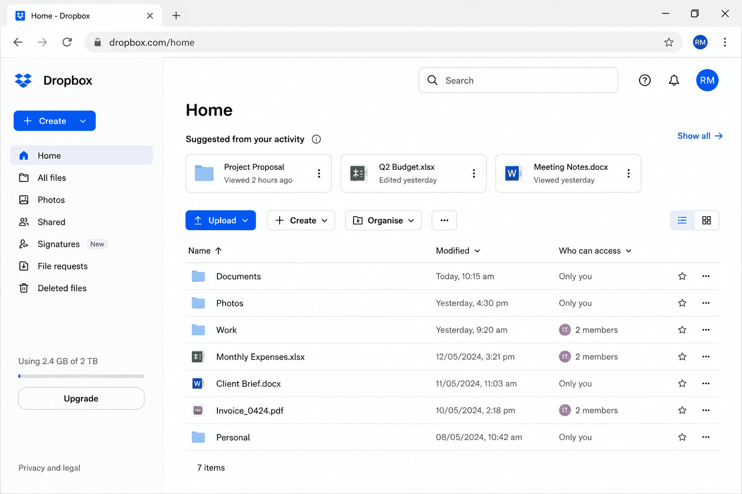The image size is (742, 494).
Task: Click the toolbar ellipsis more actions button
Action: 444,220
